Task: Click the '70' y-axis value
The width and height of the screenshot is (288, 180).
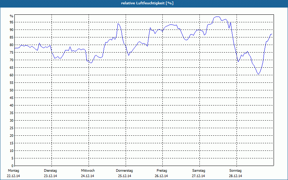Action: [12, 60]
